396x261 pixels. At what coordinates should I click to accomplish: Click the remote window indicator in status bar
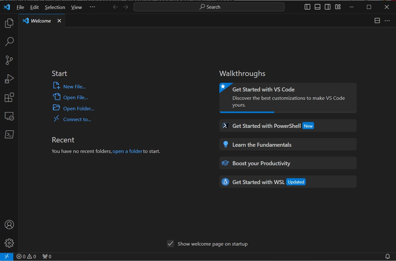pos(6,256)
